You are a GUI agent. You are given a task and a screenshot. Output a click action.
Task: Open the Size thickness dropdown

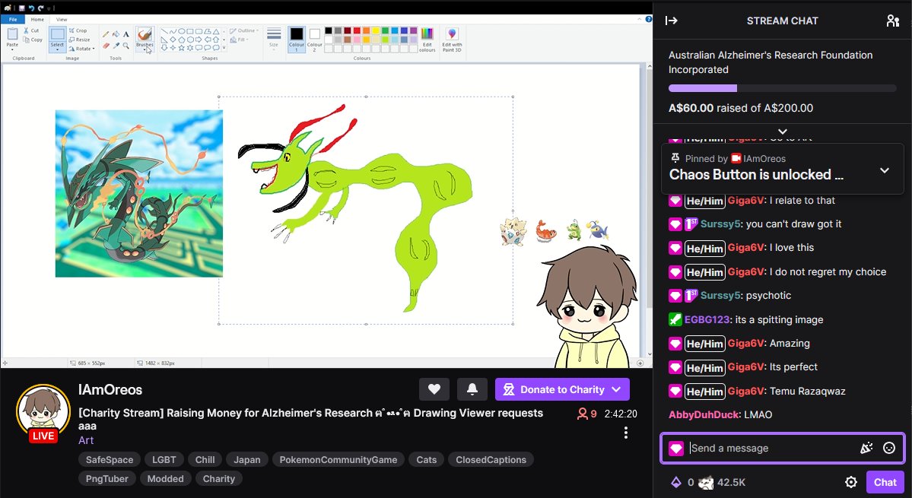[x=273, y=40]
